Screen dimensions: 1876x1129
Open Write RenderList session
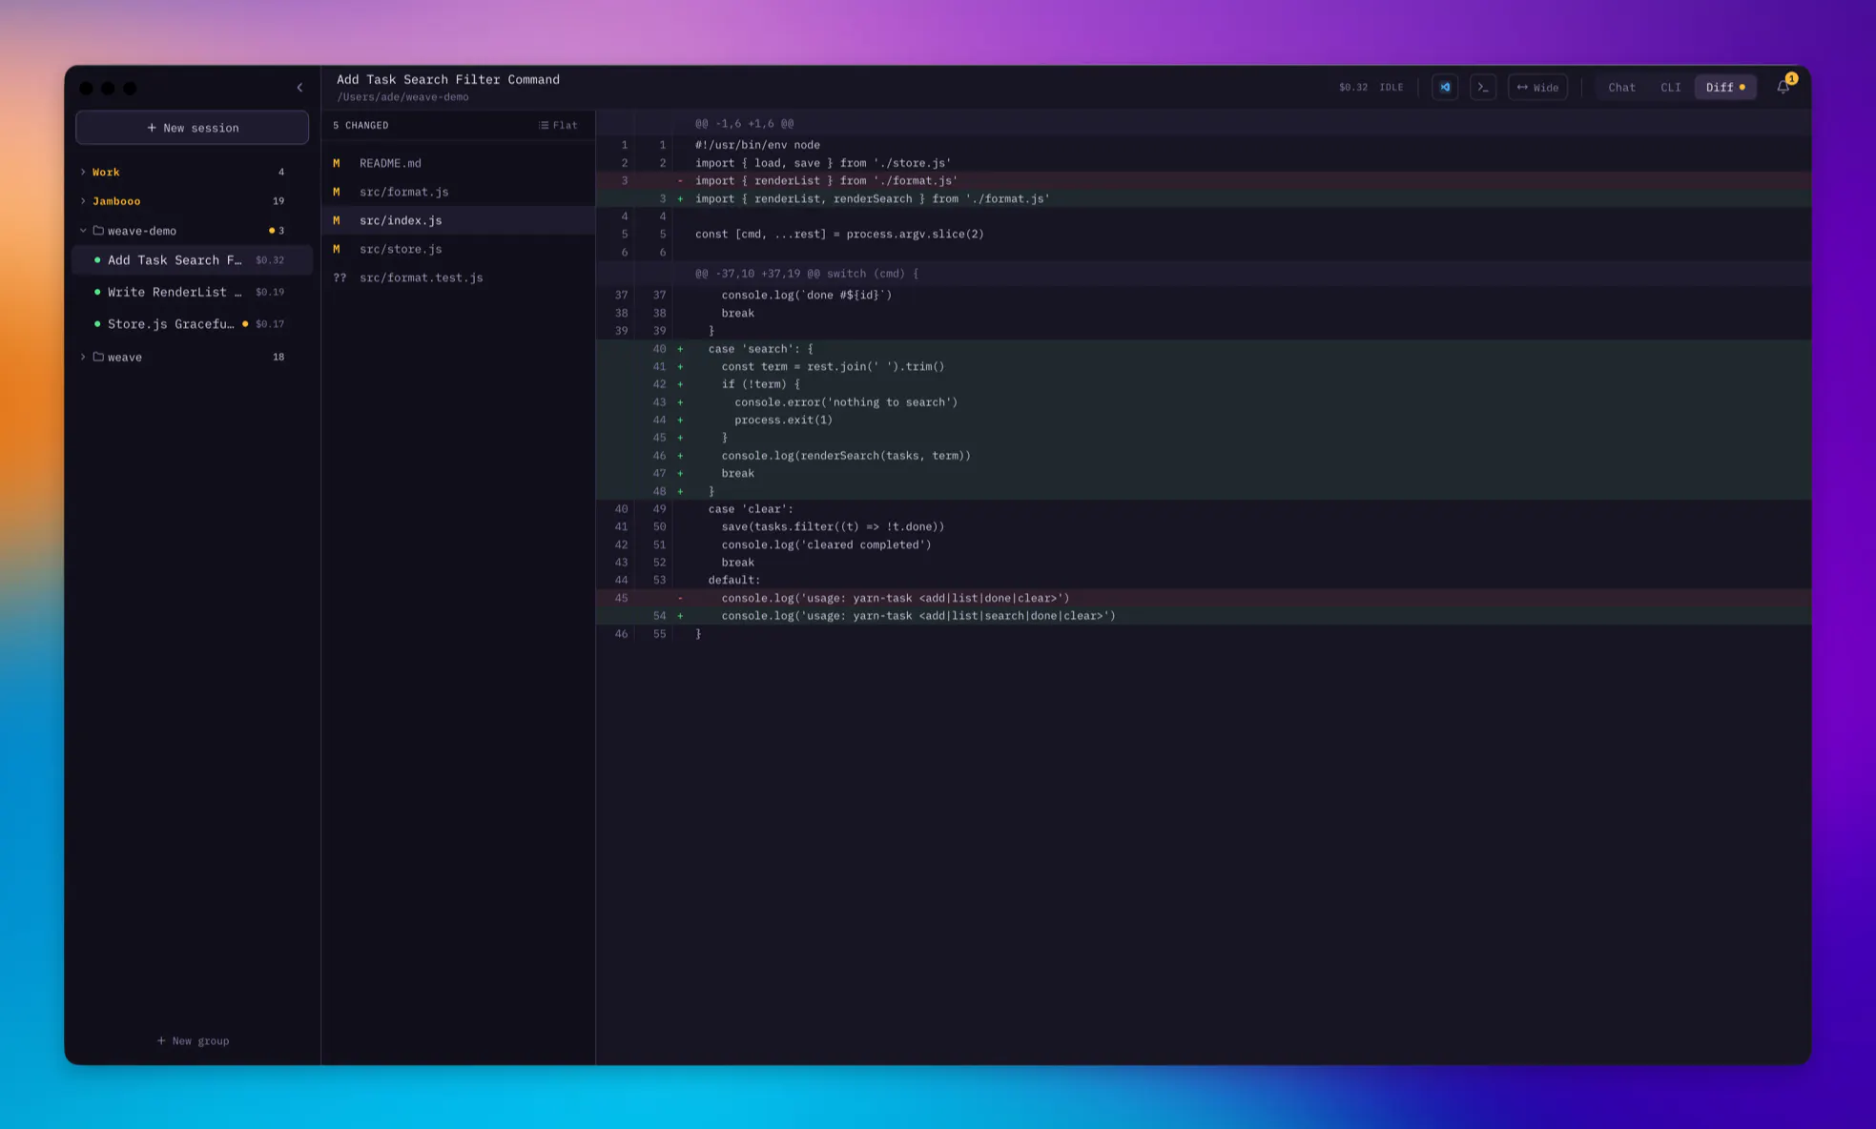pyautogui.click(x=193, y=292)
